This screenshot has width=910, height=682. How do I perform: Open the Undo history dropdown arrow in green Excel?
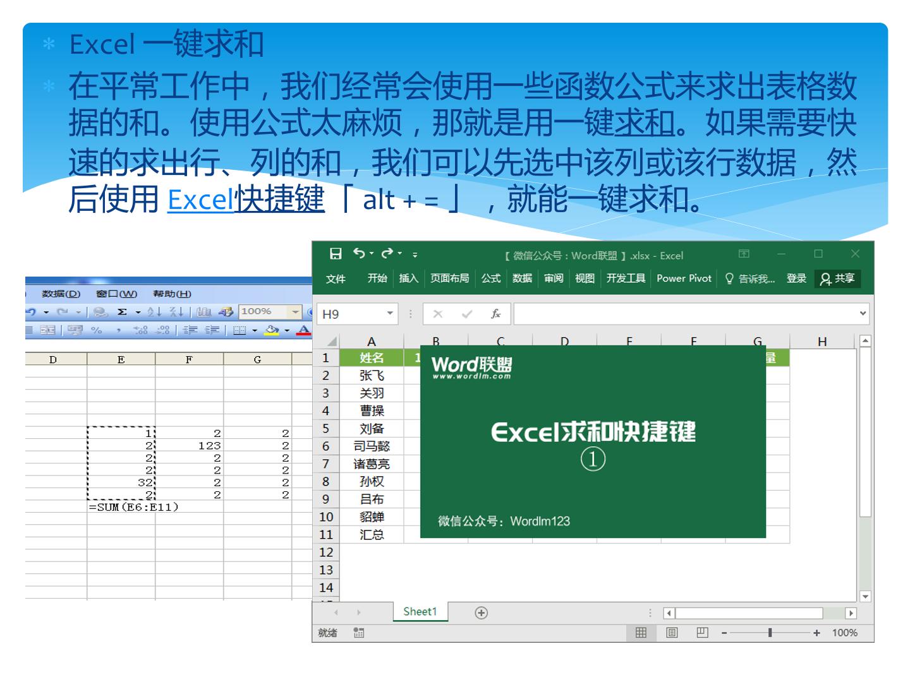click(x=372, y=254)
